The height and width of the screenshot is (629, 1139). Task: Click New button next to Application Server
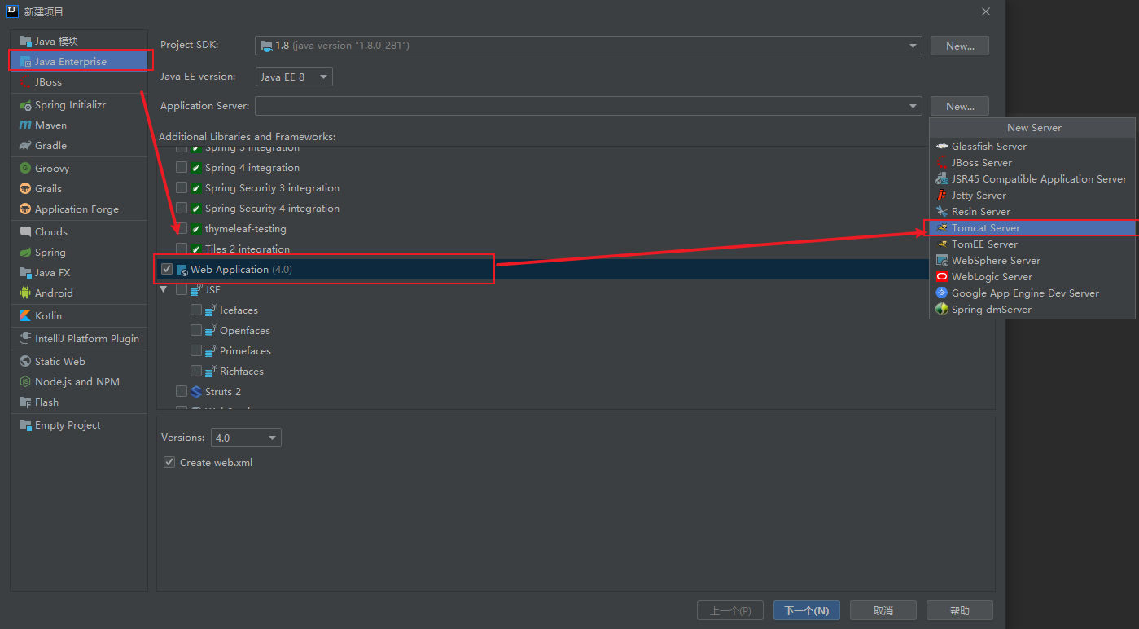(x=960, y=106)
